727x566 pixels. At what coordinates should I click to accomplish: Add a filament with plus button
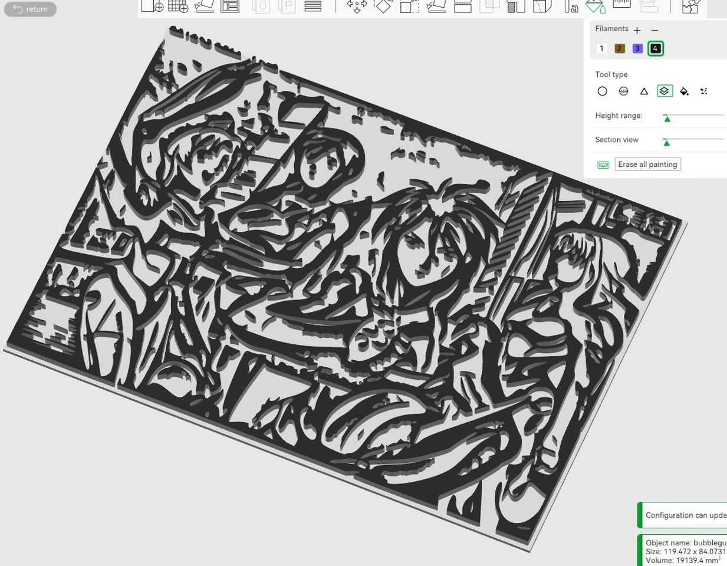(x=637, y=30)
